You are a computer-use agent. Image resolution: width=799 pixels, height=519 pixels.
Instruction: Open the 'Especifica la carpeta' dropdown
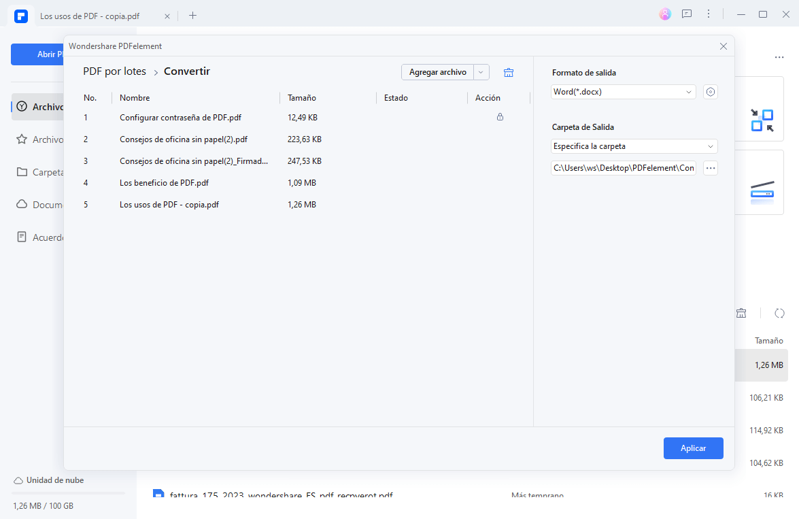tap(634, 146)
